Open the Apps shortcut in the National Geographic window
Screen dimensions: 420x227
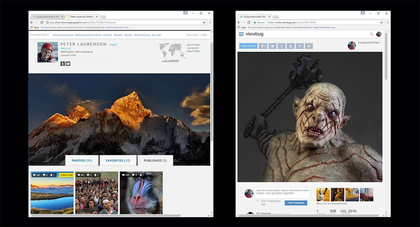(35, 27)
